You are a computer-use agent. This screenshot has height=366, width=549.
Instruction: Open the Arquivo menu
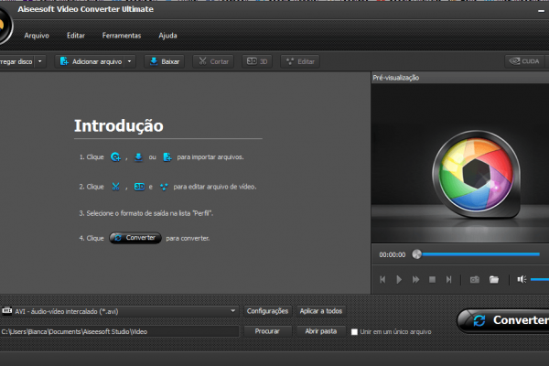(37, 36)
